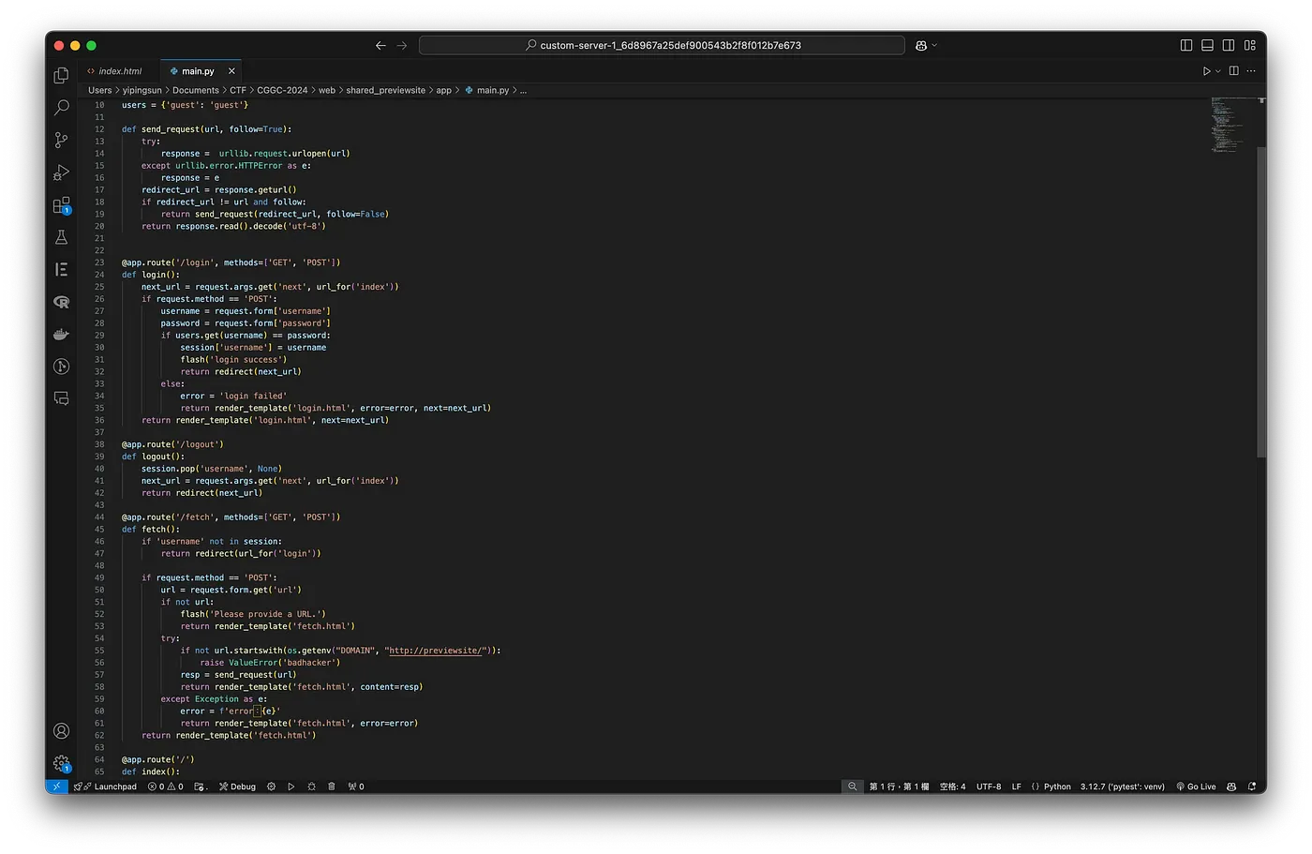Click the remote window indicator in status bar
Viewport: 1312px width, 854px height.
(x=56, y=787)
